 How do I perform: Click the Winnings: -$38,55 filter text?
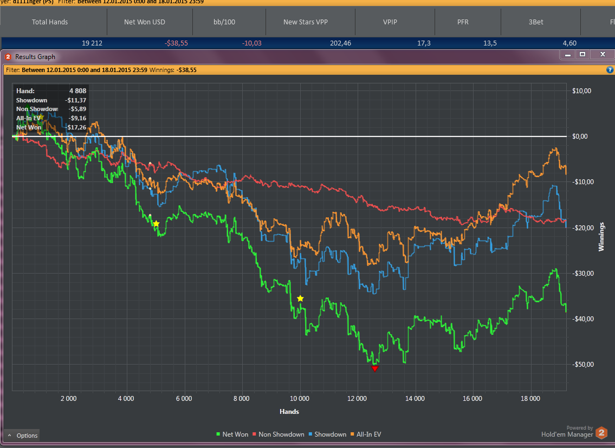coord(173,70)
